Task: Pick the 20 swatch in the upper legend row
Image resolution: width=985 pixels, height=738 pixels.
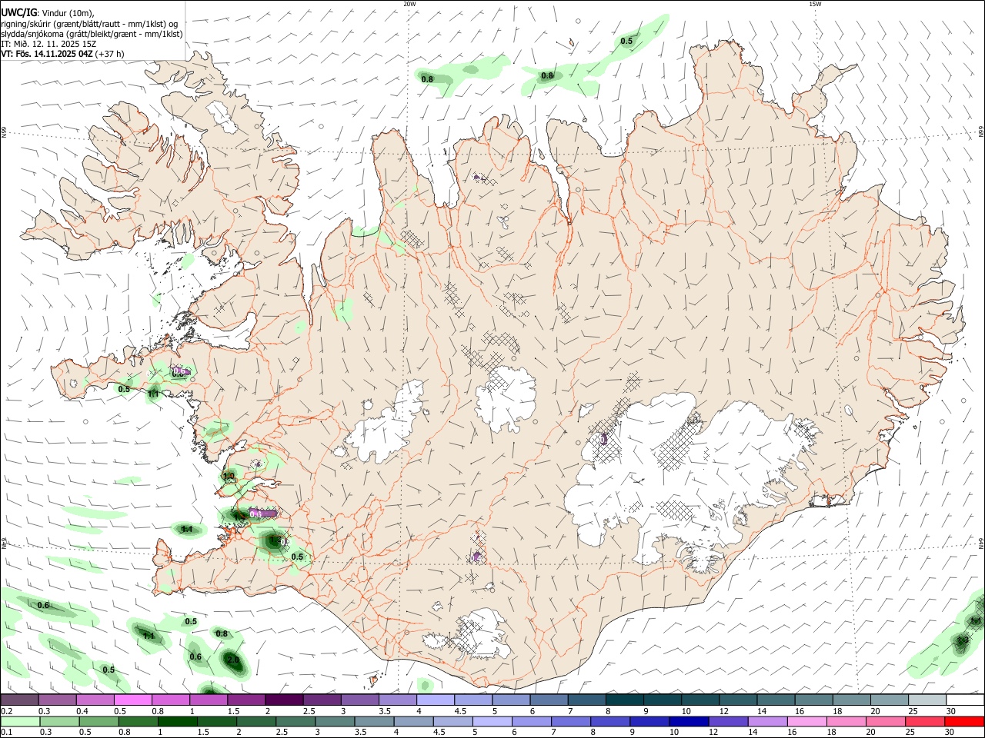Action: tap(890, 700)
